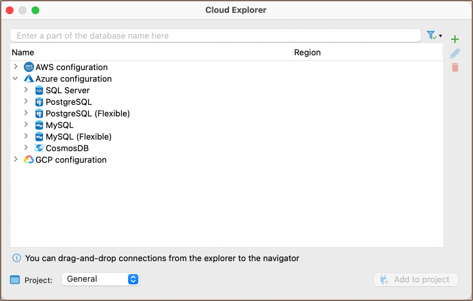The height and width of the screenshot is (301, 473).
Task: Collapse the Azure configuration node
Action: 15,79
